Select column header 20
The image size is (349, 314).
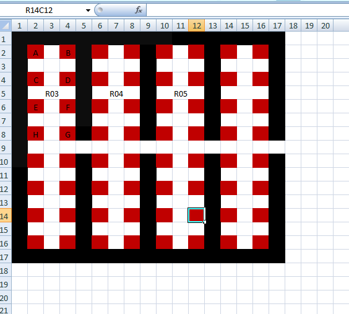[x=325, y=25]
